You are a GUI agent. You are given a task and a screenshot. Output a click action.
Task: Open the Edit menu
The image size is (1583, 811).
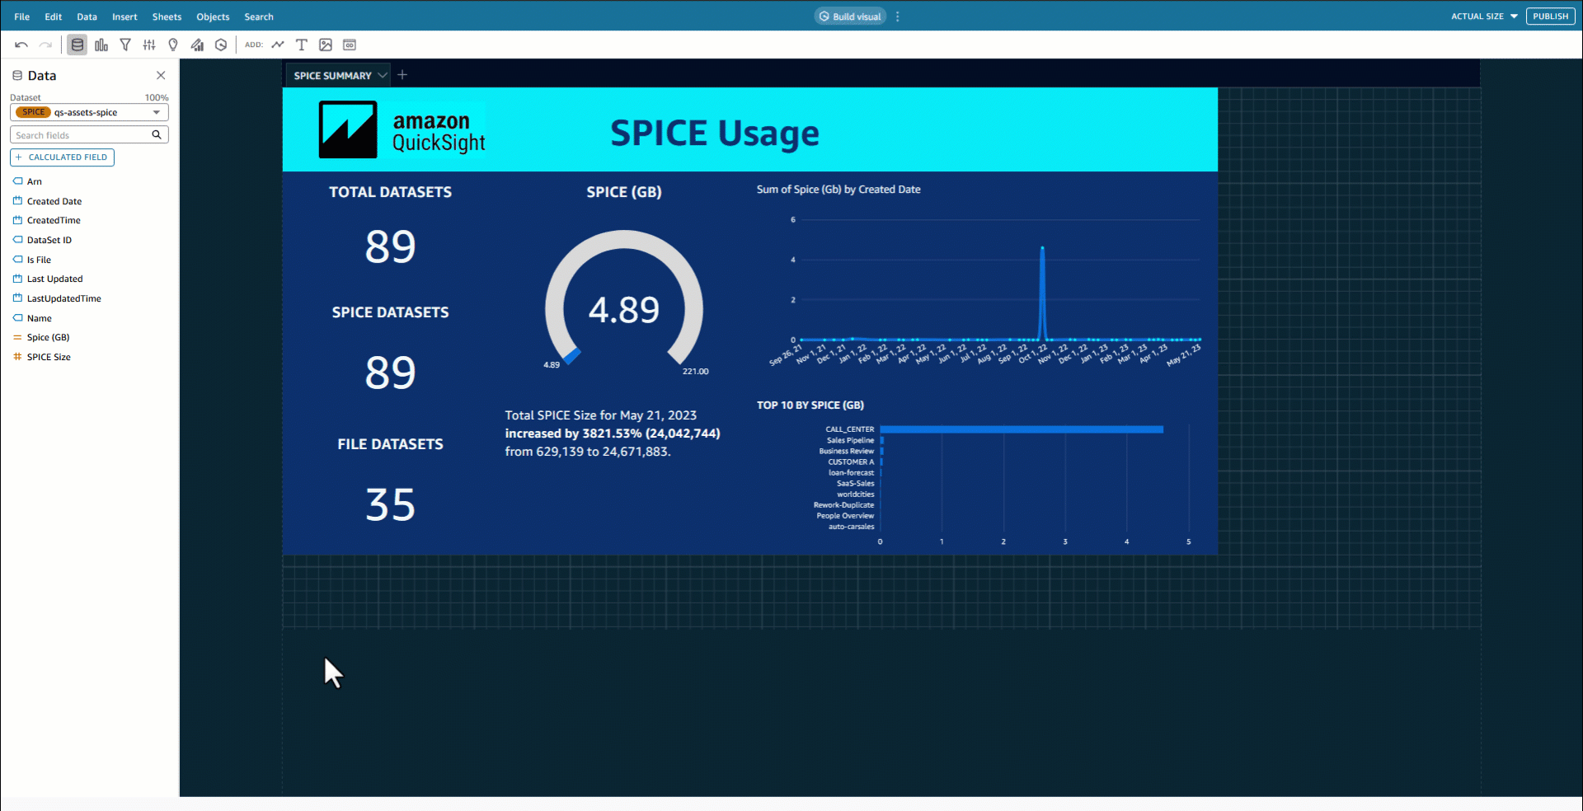[54, 16]
